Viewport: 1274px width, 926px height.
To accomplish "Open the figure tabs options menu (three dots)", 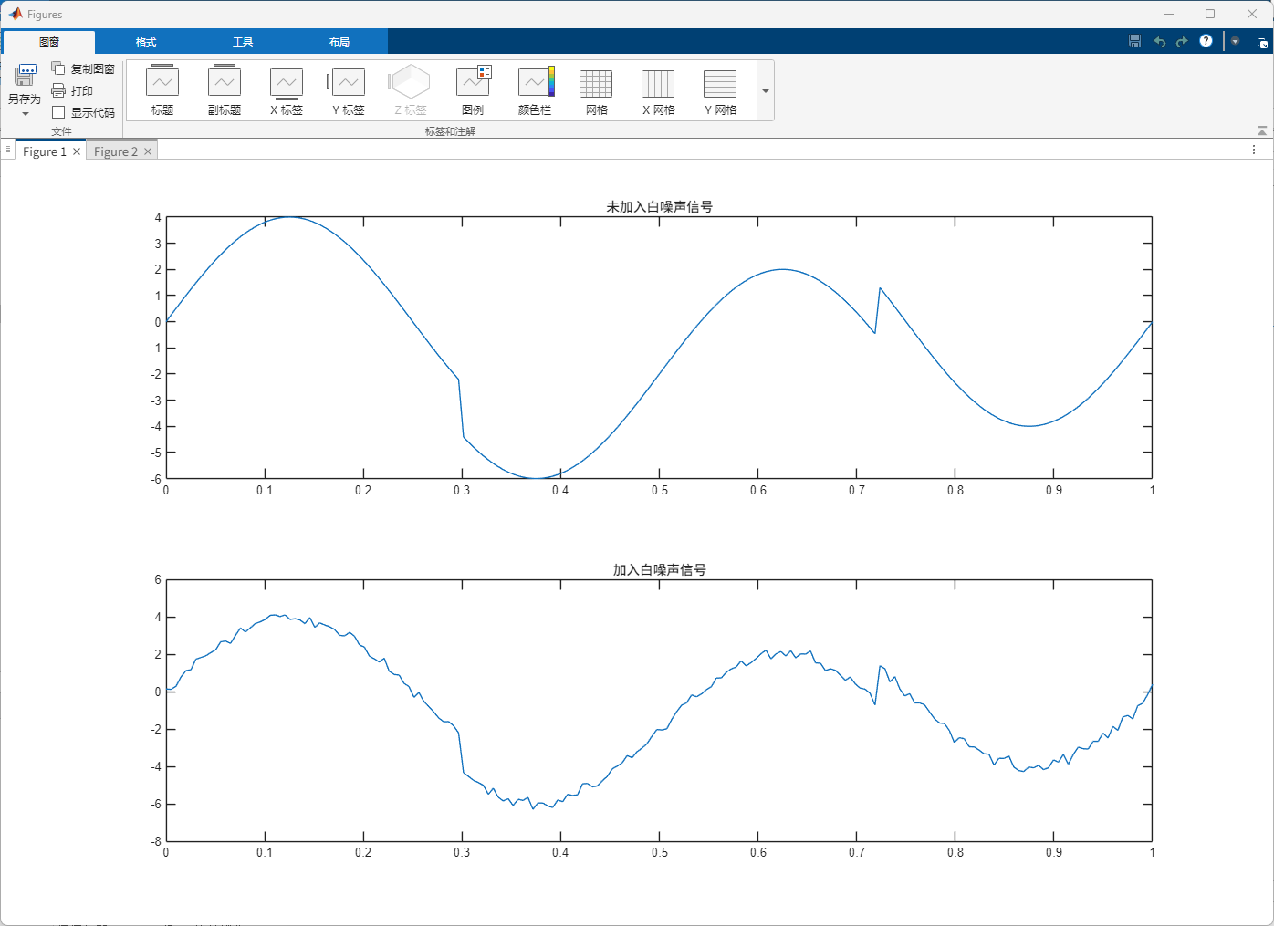I will [1254, 150].
